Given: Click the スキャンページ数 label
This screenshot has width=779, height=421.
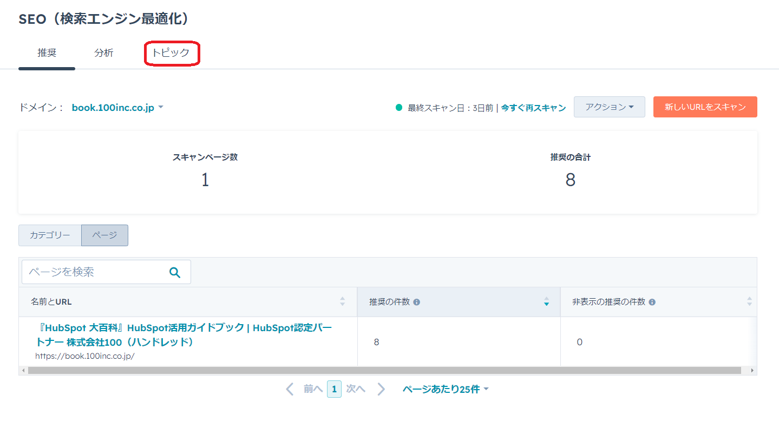Looking at the screenshot, I should [x=205, y=157].
